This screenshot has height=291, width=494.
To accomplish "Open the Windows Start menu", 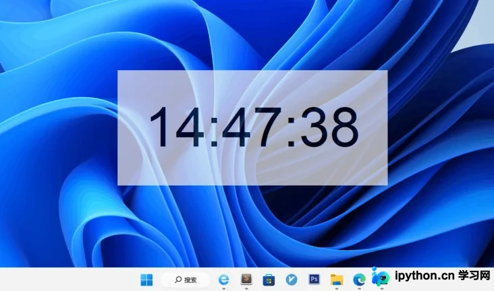I will click(x=146, y=280).
